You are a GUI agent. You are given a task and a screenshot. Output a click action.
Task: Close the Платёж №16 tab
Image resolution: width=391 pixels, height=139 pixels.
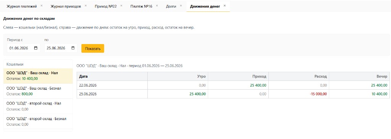pos(157,6)
